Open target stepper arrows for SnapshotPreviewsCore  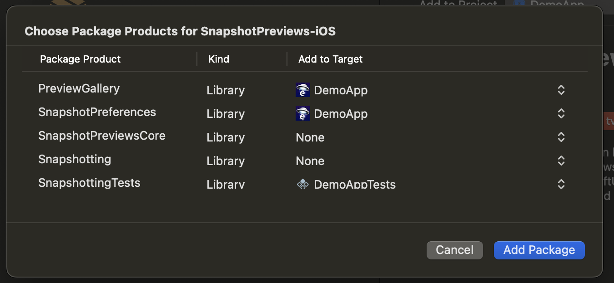coord(561,137)
